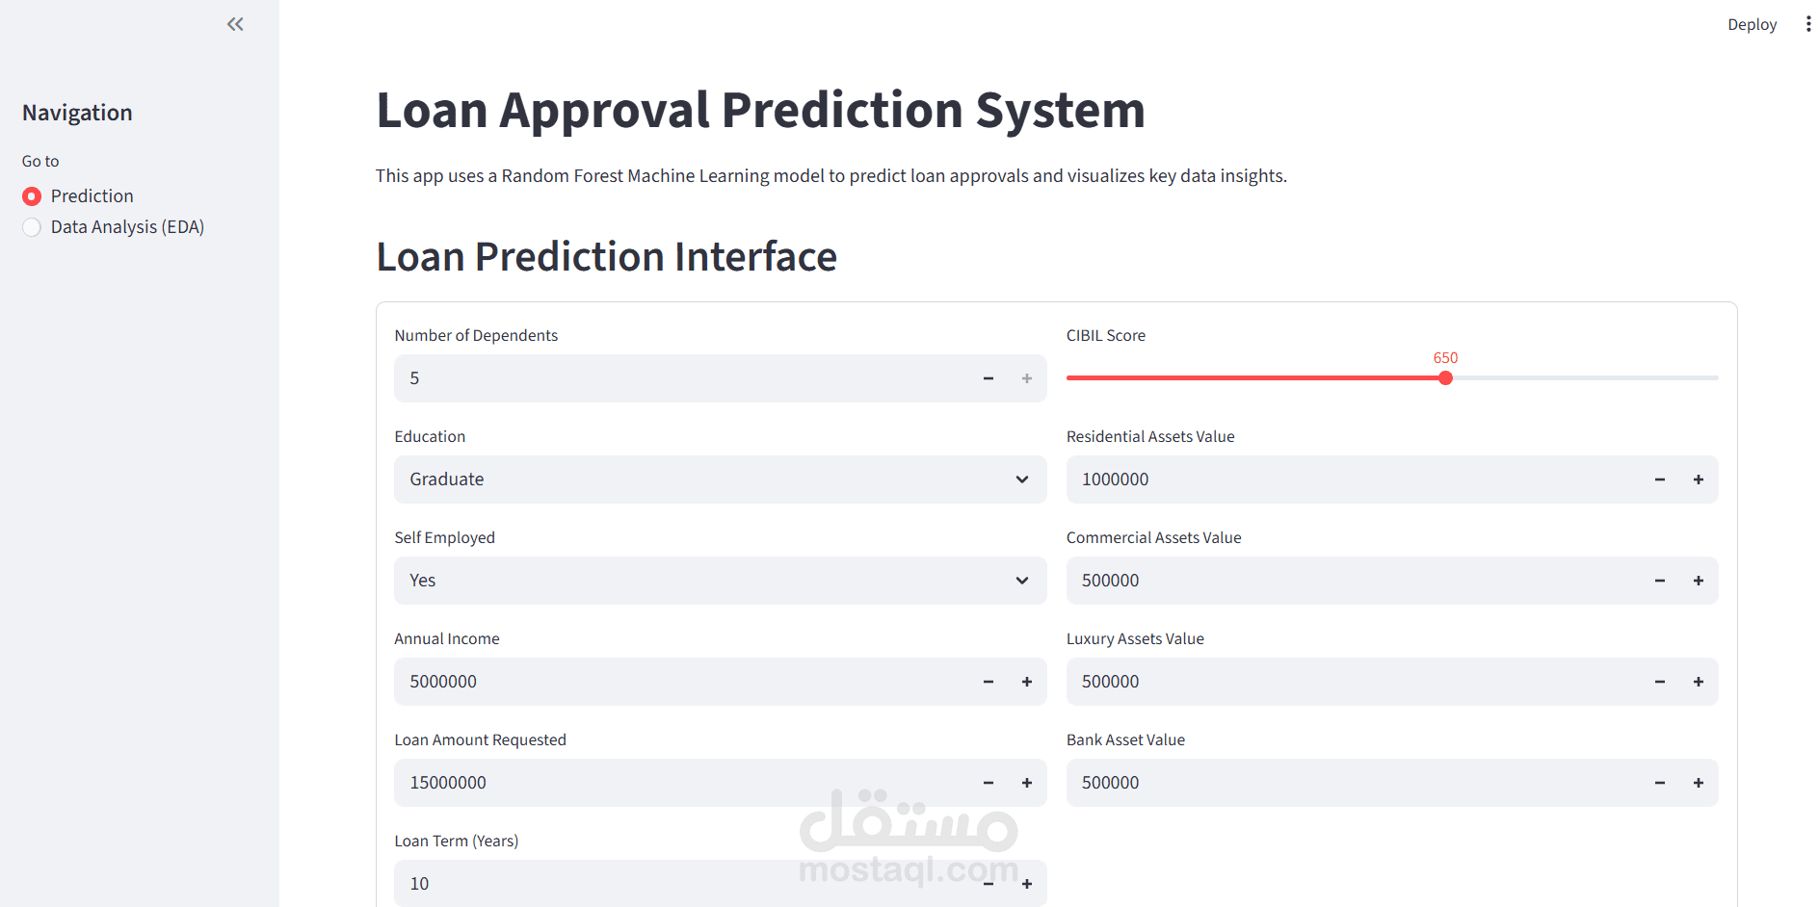Select the Data Analysis (EDA) radio option
Screen dimensions: 1819x907
click(x=32, y=227)
